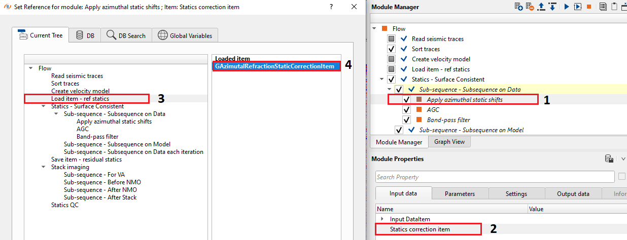
Task: Select GAzimutalRefractionStaticCorrectionItem in Loaded item list
Action: click(274, 66)
